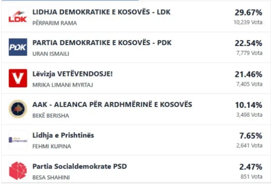Click the red PSD polygon logo
271x184 pixels.
pos(18,171)
